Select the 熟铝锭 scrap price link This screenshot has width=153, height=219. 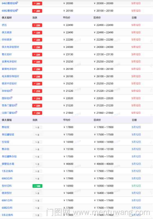point(5,127)
